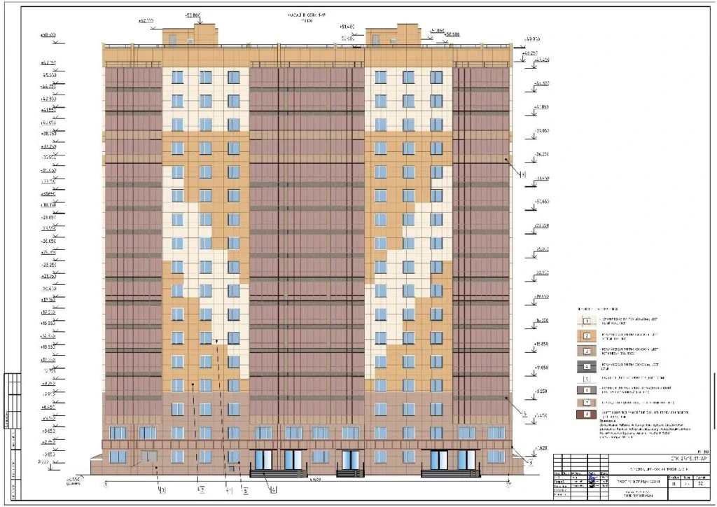Click the +42.850 elevation label on the left
The height and width of the screenshot is (507, 717).
(48, 99)
